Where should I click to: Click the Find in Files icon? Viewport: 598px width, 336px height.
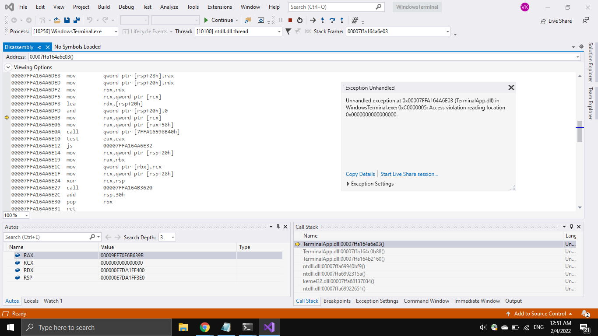(248, 20)
